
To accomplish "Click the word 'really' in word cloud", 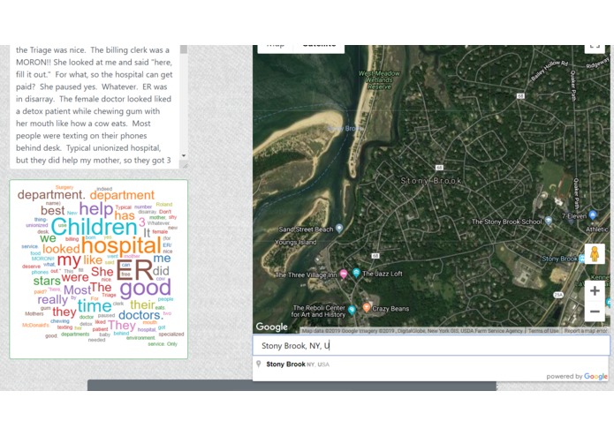I will click(x=53, y=300).
